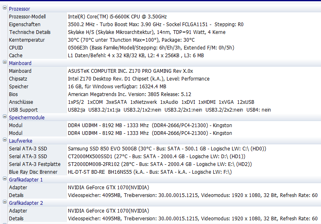Select the 1xPS/2 1xCOM ports value
This screenshot has width=321, height=224.
161,102
